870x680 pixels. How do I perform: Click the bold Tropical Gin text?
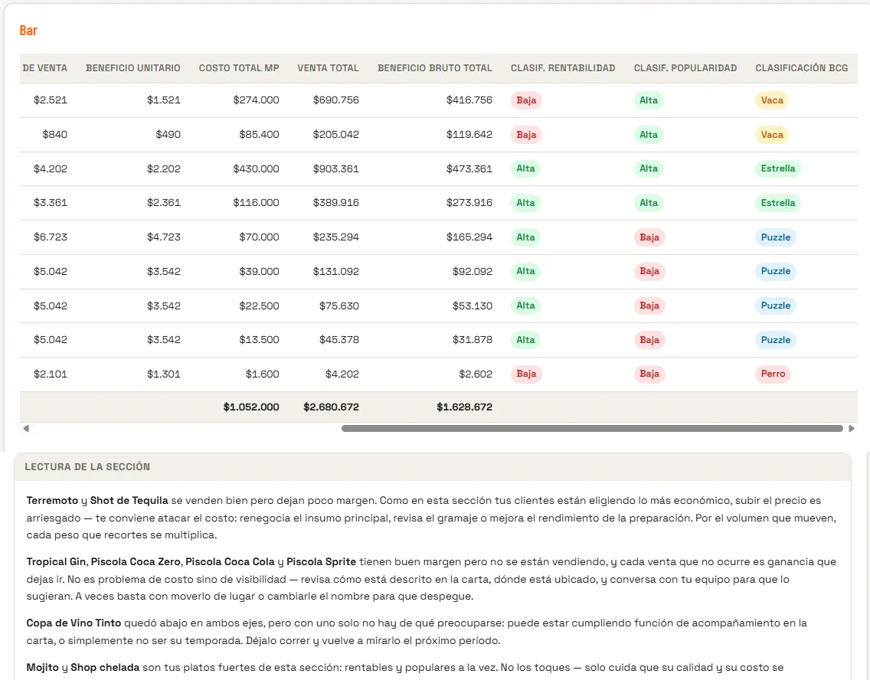click(x=56, y=562)
